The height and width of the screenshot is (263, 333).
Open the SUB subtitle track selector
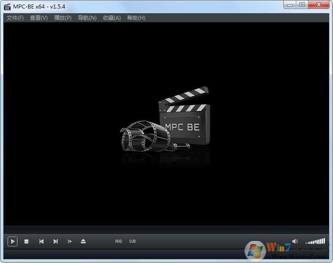(x=132, y=241)
